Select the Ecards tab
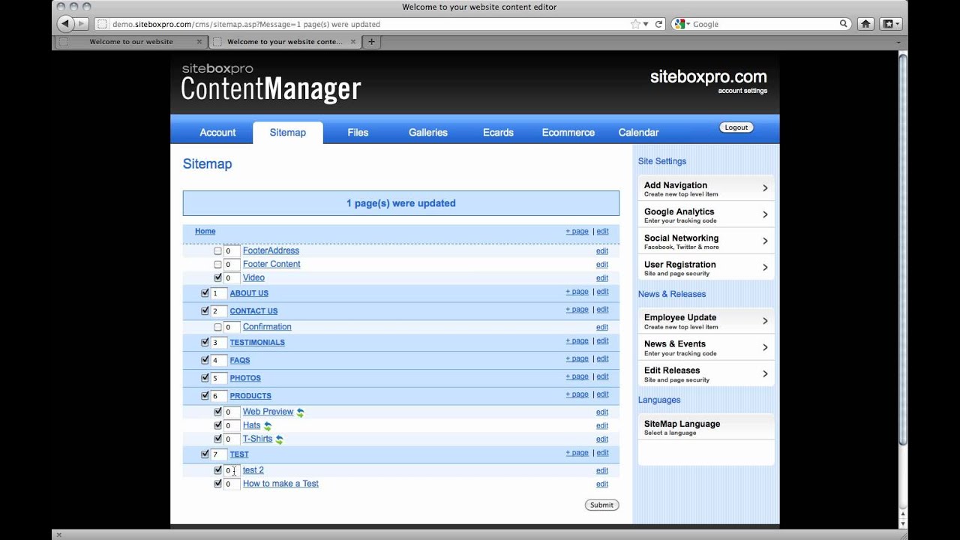The image size is (960, 540). tap(498, 133)
